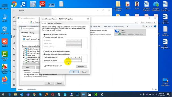Check Validate settings upon exit
Viewport: 172px width, 97px height.
(x=45, y=66)
